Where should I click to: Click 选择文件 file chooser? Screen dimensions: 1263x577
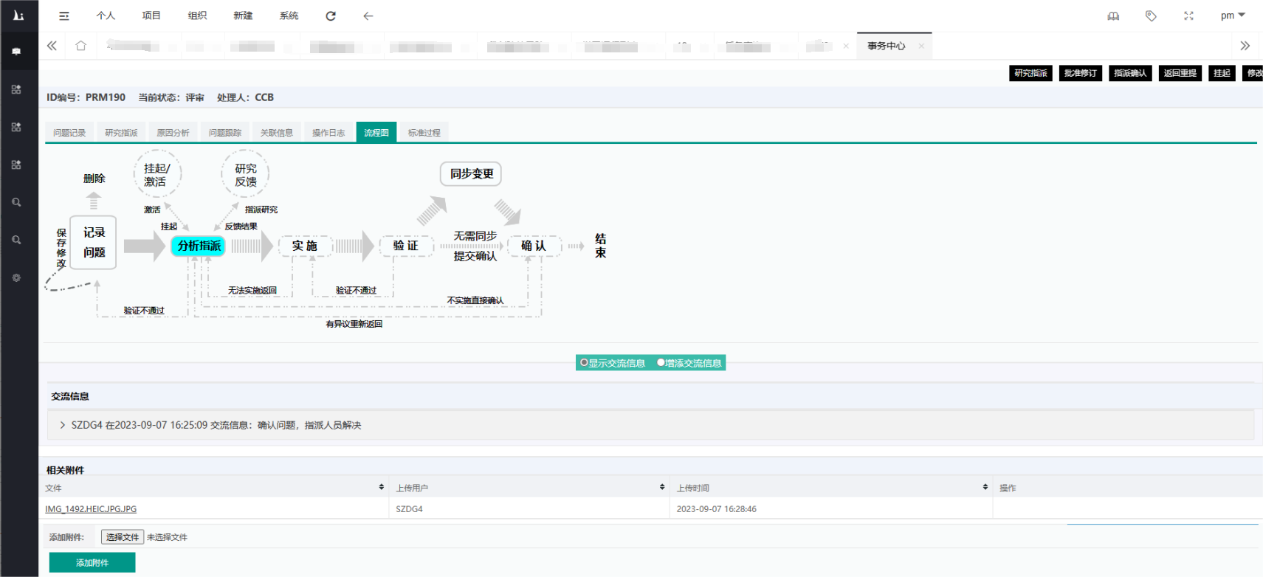(122, 537)
